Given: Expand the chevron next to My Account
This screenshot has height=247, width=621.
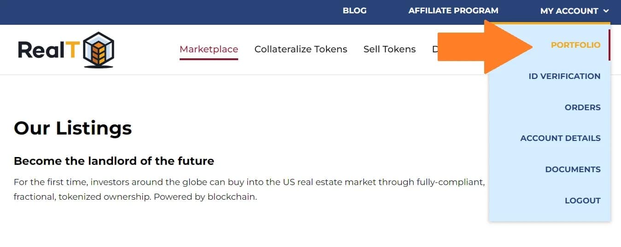Looking at the screenshot, I should pyautogui.click(x=606, y=11).
